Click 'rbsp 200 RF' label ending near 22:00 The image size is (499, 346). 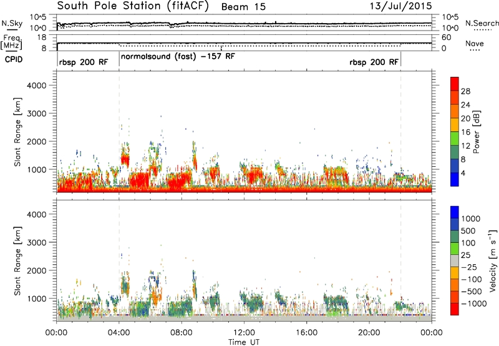tap(374, 62)
